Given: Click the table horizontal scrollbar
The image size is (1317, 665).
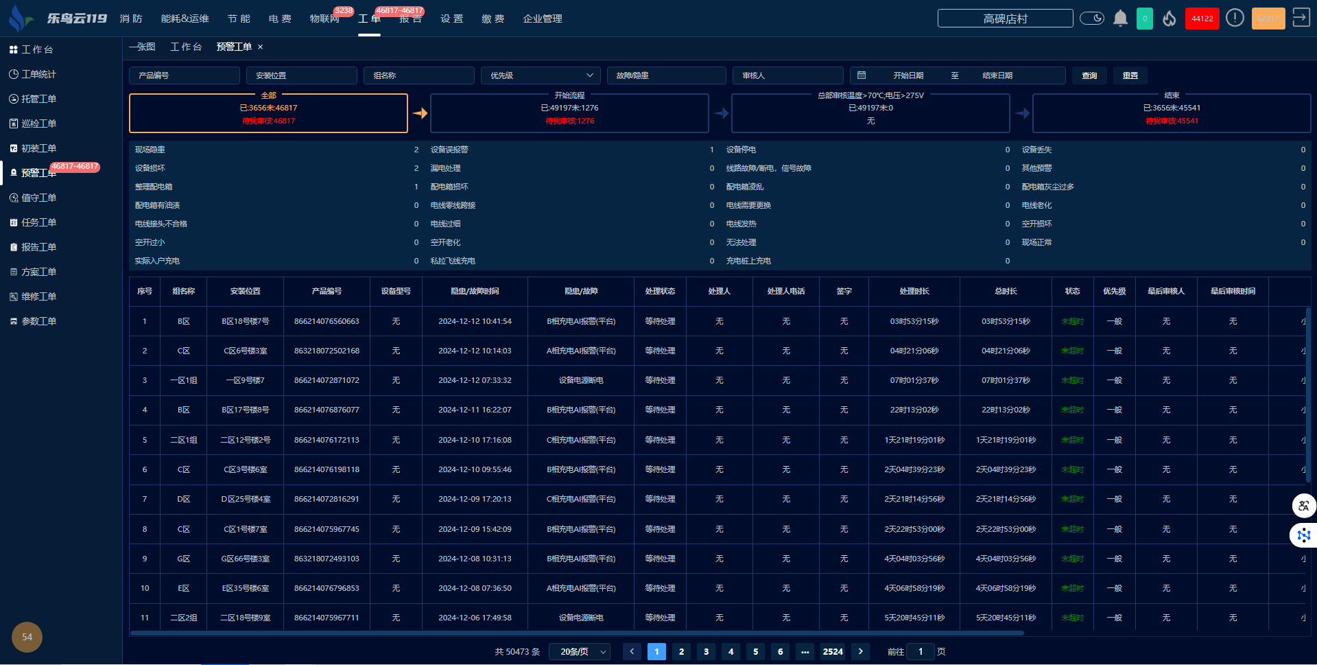Looking at the screenshot, I should (576, 633).
